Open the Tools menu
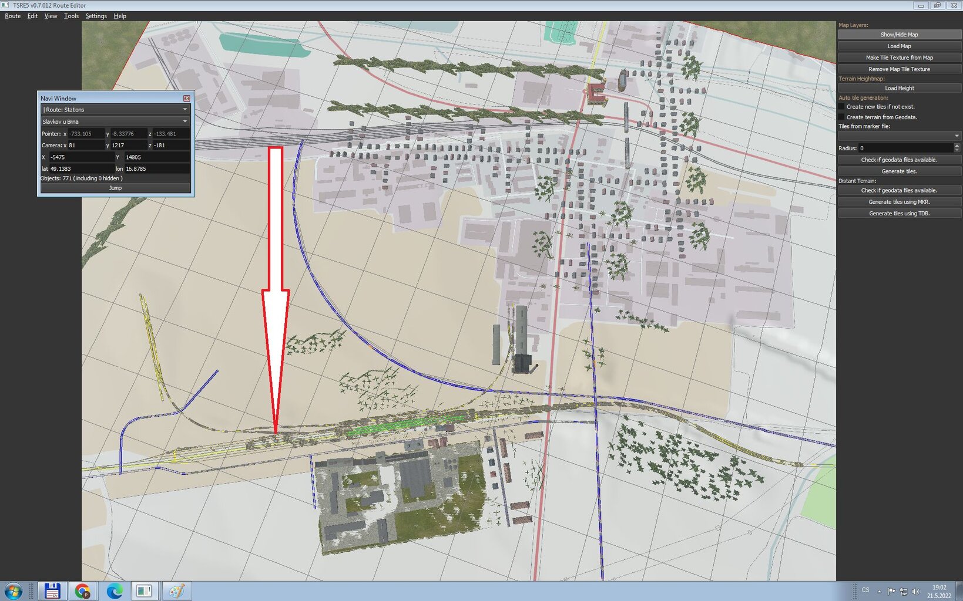This screenshot has width=963, height=601. click(x=71, y=16)
